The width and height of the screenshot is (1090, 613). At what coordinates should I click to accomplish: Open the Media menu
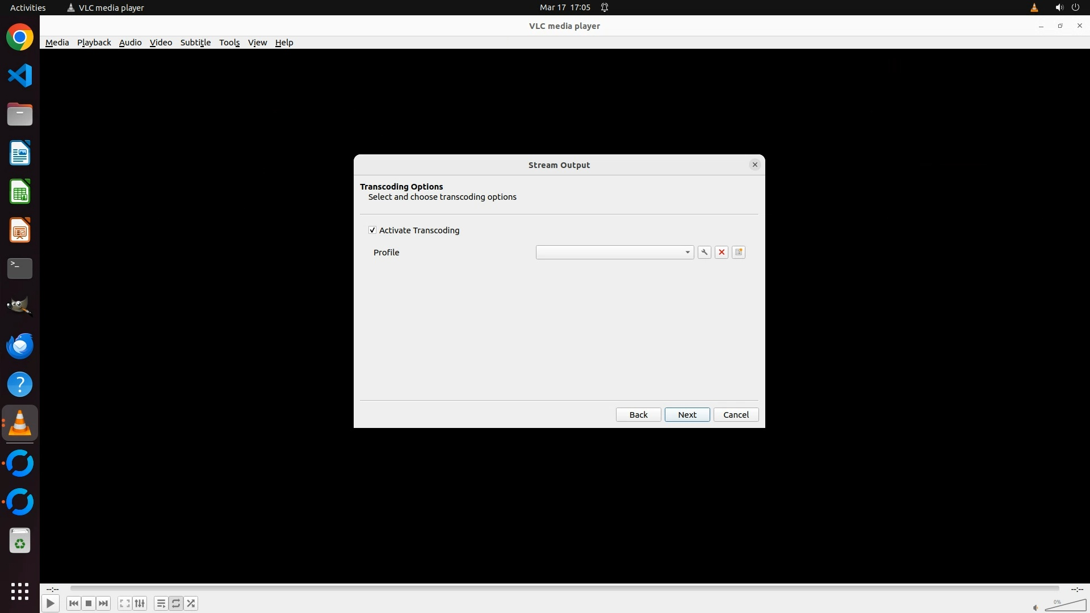click(57, 43)
